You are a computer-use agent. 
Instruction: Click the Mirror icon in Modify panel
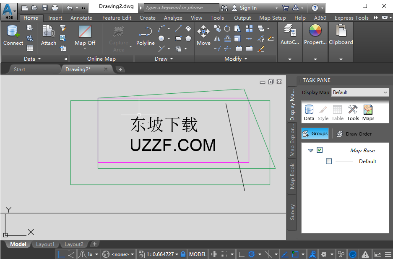217,38
